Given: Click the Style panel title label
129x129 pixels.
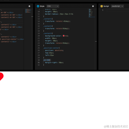Looking at the screenshot, I should pos(42,6).
